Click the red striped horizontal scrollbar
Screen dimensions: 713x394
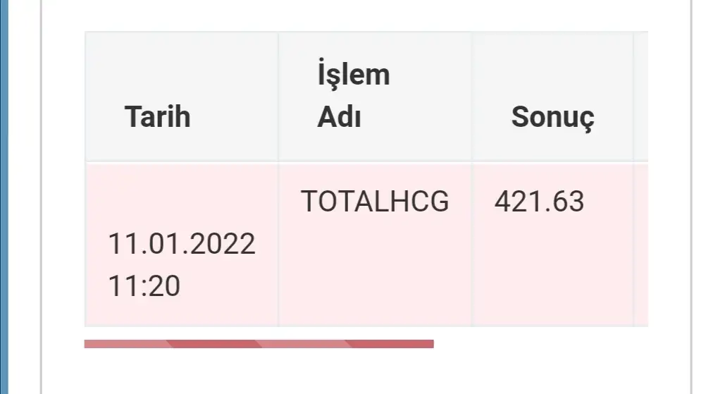[259, 344]
